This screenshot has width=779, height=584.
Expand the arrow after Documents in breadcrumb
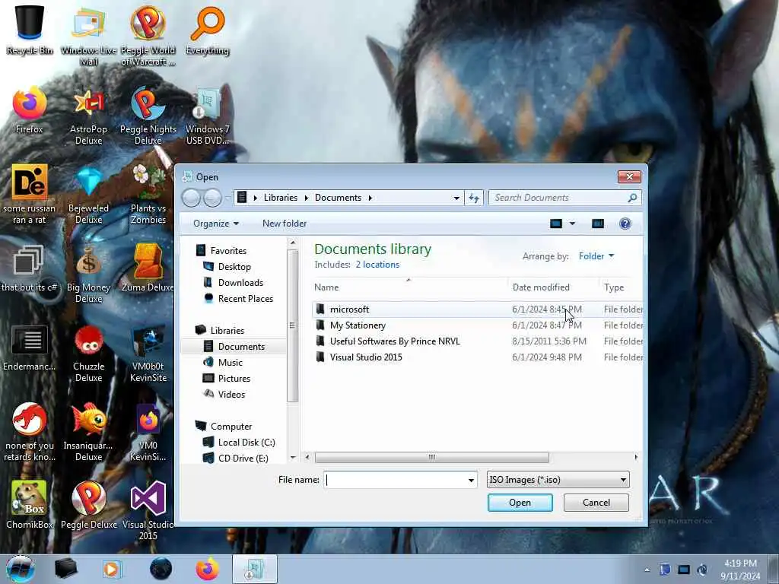pos(370,198)
